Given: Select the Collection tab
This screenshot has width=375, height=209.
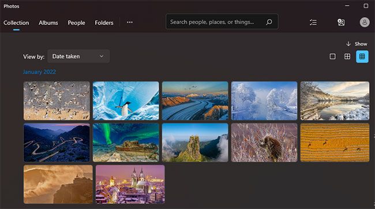Looking at the screenshot, I should 16,23.
